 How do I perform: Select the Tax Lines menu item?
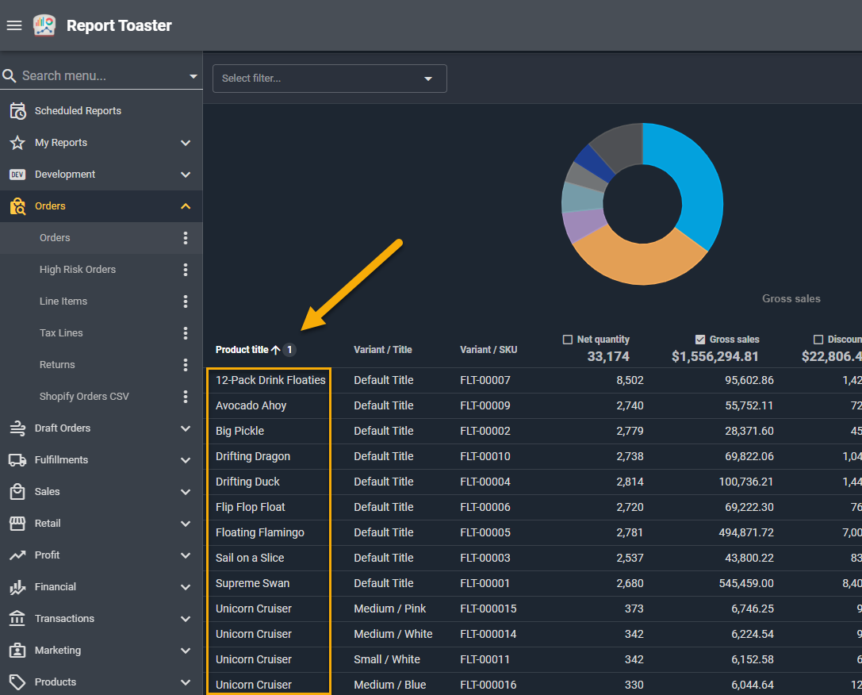coord(61,333)
